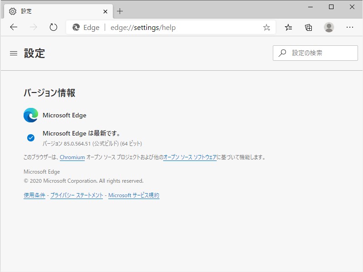Image resolution: width=363 pixels, height=272 pixels.
Task: Open the Collections icon
Action: click(x=308, y=27)
